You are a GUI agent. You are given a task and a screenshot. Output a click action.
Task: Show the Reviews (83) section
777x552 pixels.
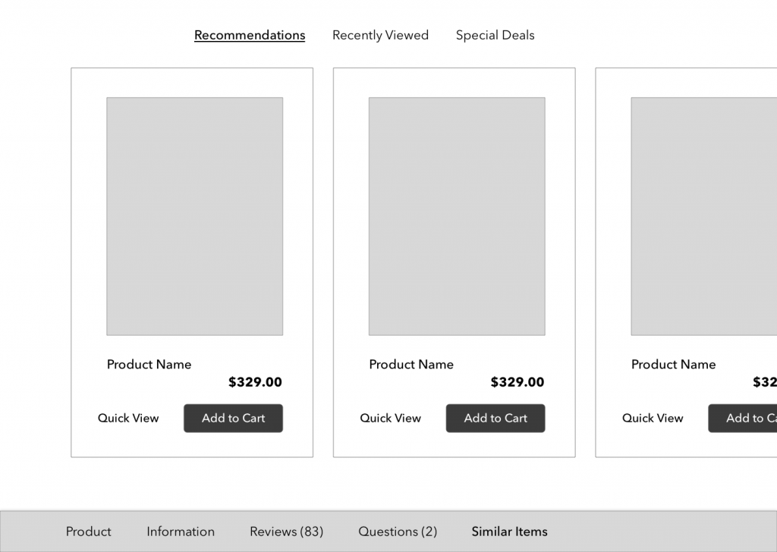coord(286,532)
